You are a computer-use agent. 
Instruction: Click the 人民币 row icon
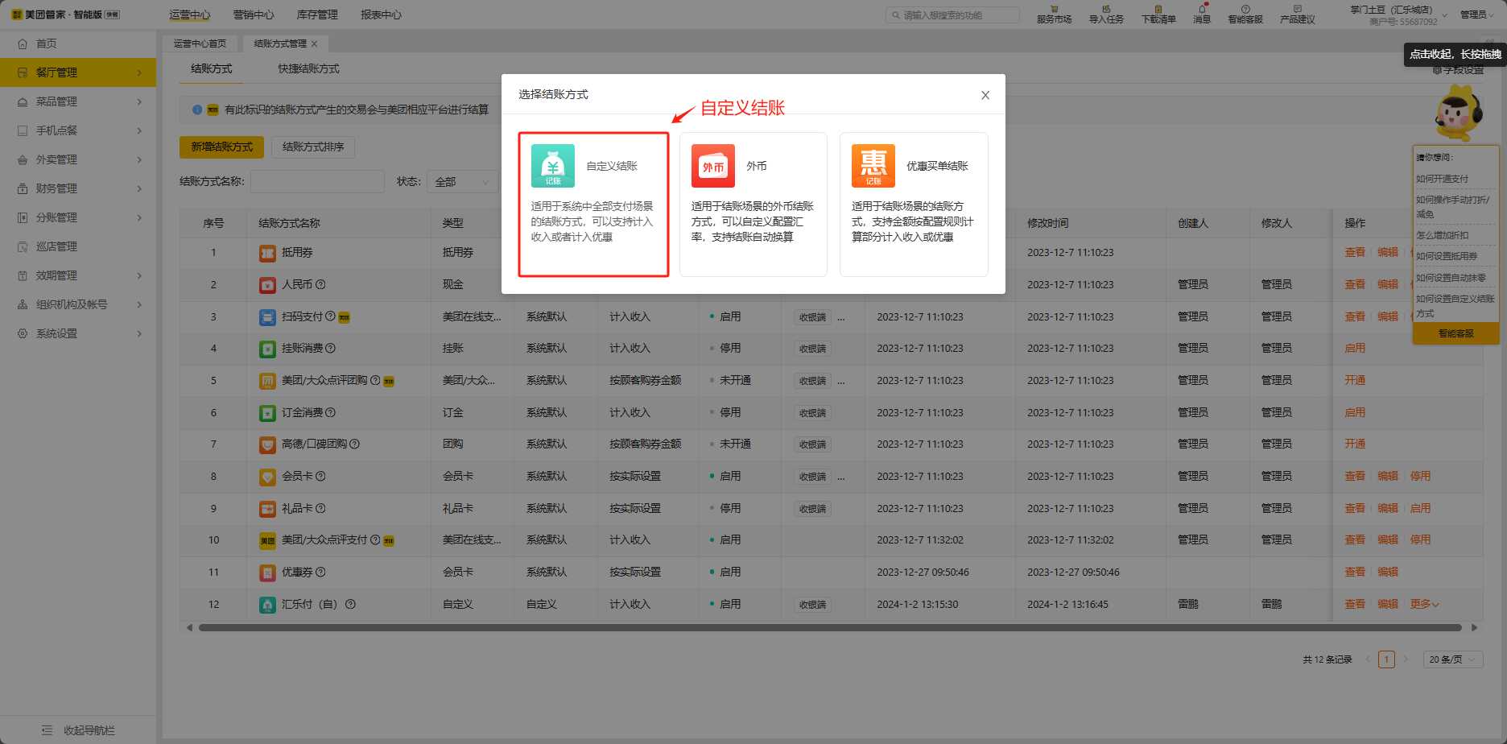point(267,285)
